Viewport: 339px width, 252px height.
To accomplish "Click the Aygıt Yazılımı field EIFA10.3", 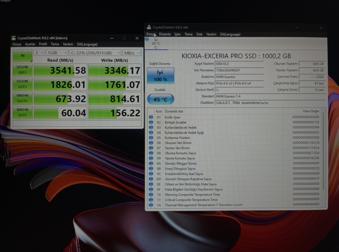I will click(x=239, y=64).
